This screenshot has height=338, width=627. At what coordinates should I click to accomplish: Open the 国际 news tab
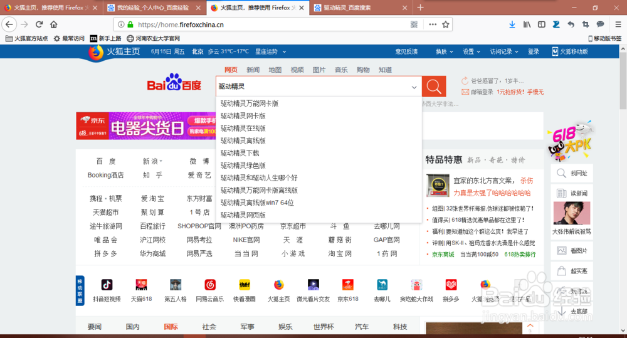tap(171, 327)
